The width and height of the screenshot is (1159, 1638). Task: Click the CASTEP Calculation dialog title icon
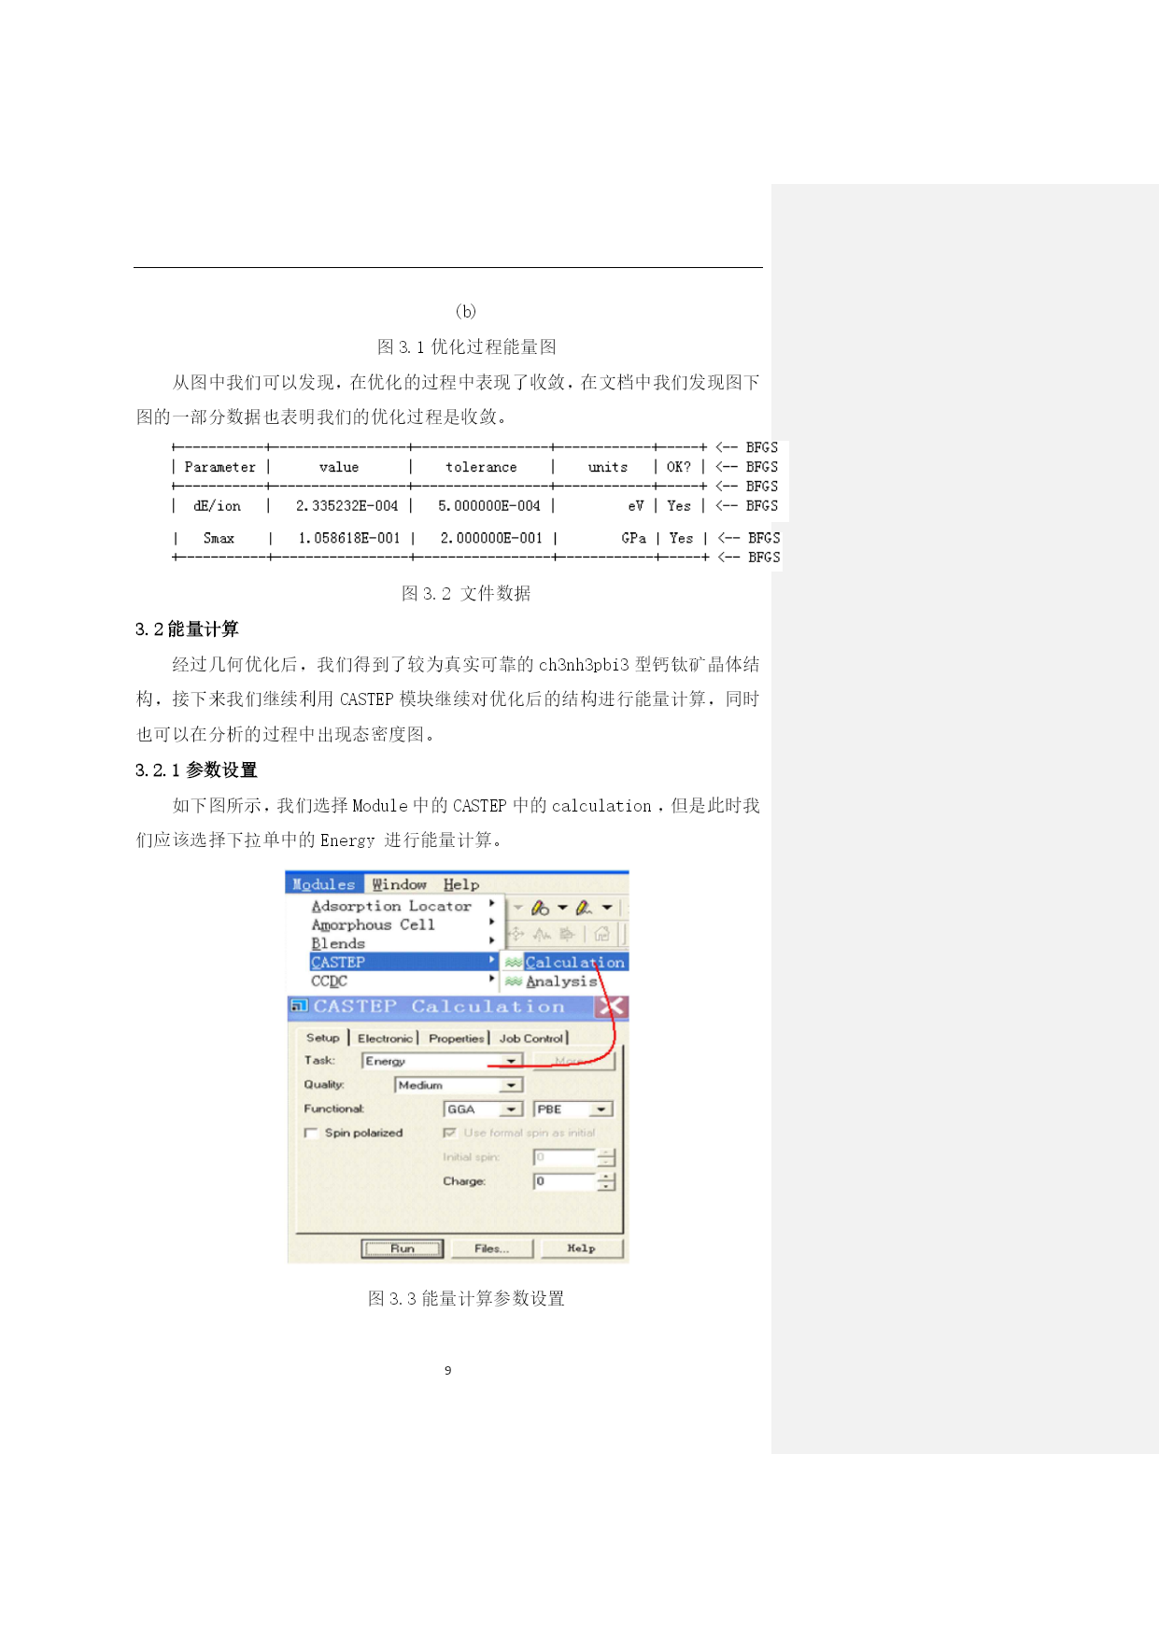(x=299, y=1006)
